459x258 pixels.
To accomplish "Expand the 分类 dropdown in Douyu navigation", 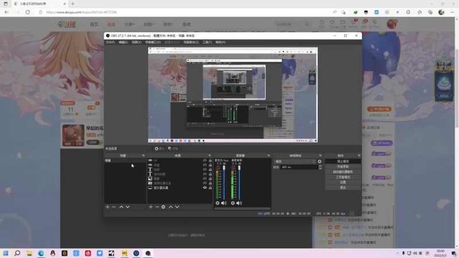I will pyautogui.click(x=130, y=24).
